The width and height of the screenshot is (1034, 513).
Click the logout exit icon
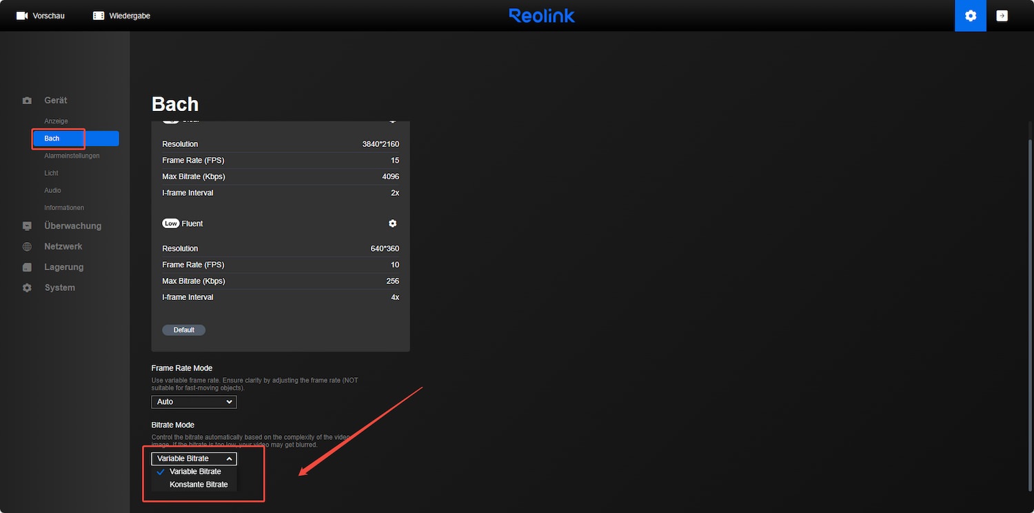click(x=1002, y=16)
